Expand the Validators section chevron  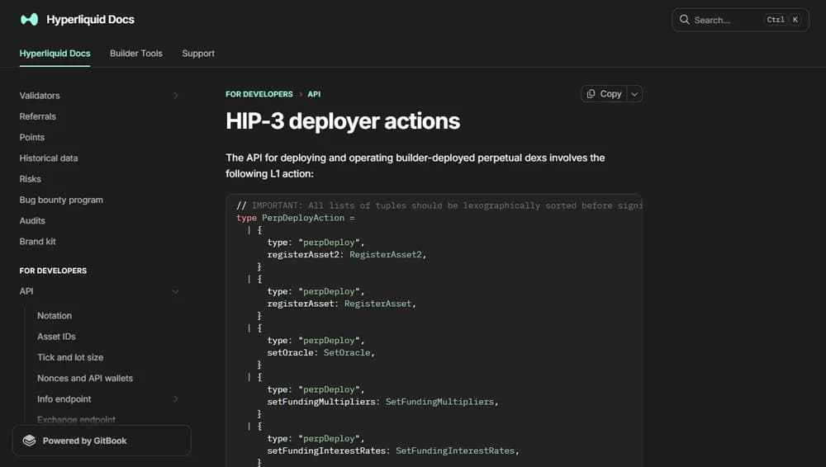[176, 95]
